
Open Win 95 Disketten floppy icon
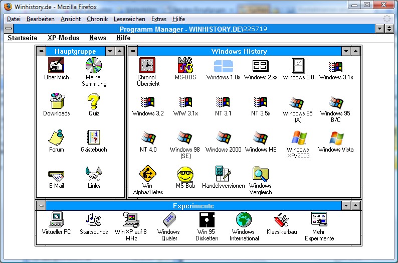coord(207,220)
